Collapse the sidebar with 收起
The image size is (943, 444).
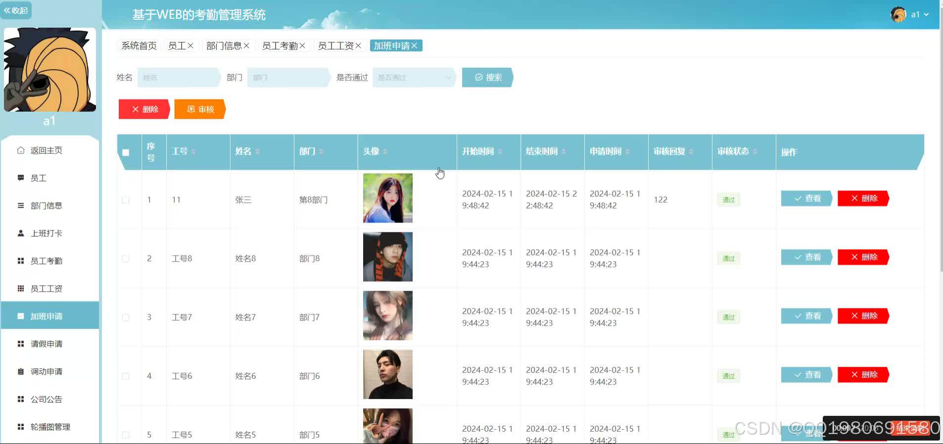[x=16, y=10]
